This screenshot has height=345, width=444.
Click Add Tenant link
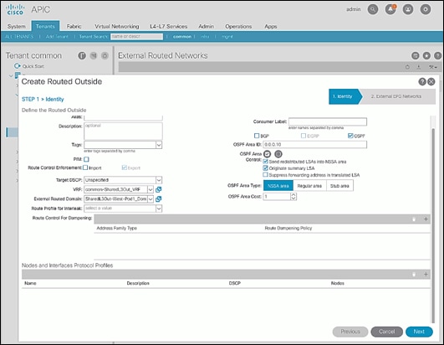click(x=57, y=37)
